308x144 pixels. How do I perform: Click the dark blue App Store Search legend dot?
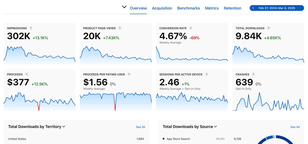[x=163, y=139]
